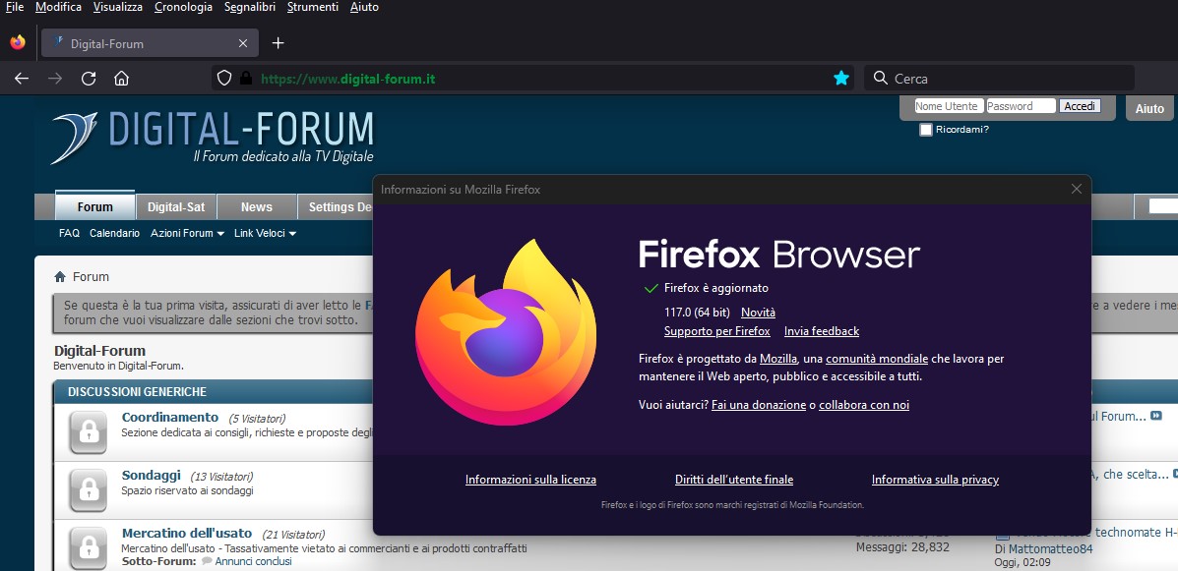Open the Segnalibri menu
1178x571 pixels.
click(x=249, y=7)
